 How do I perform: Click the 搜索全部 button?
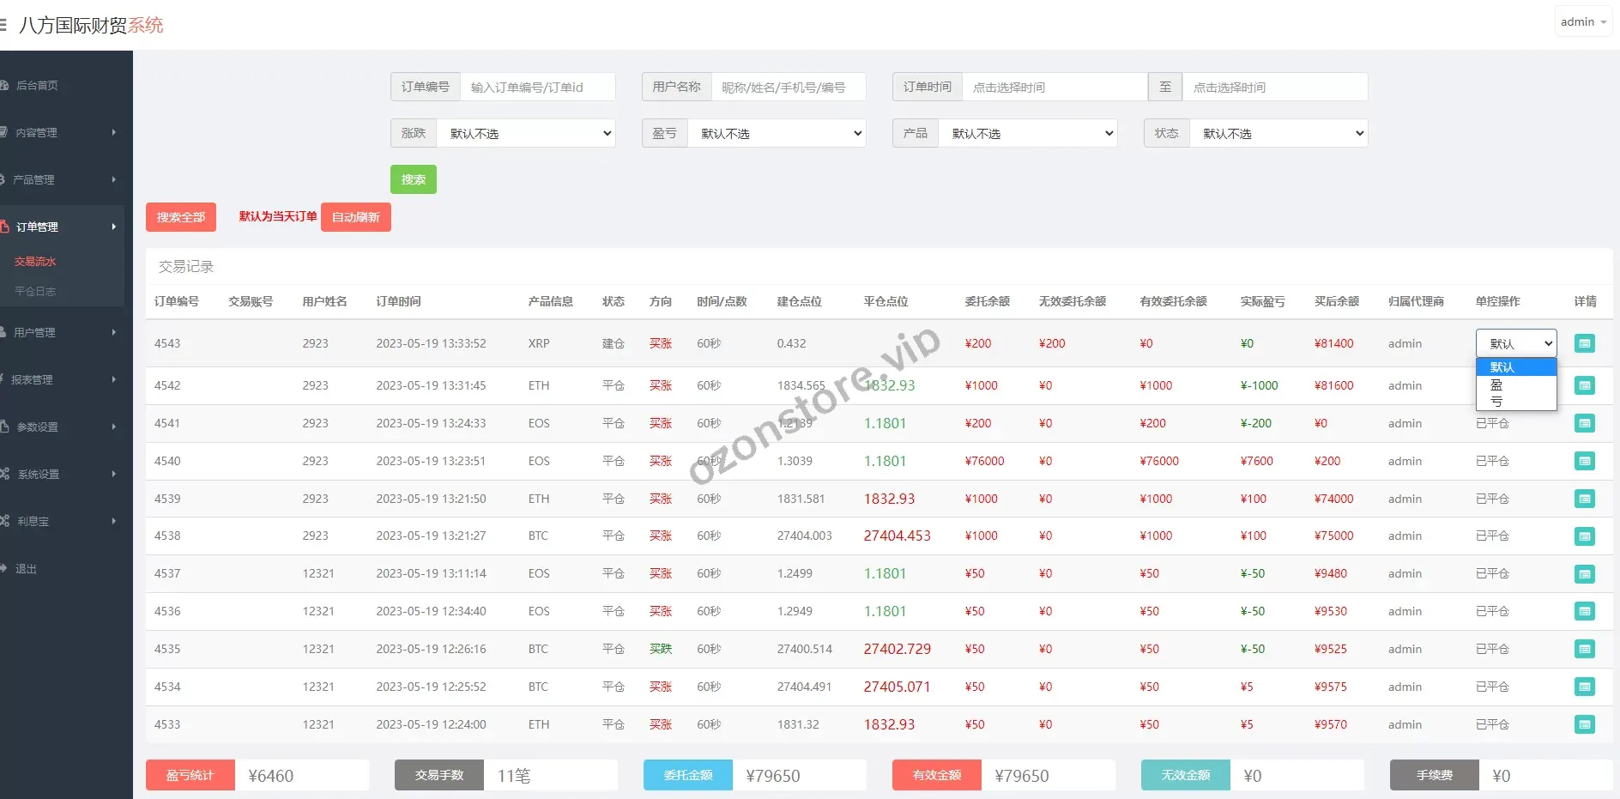pos(181,217)
